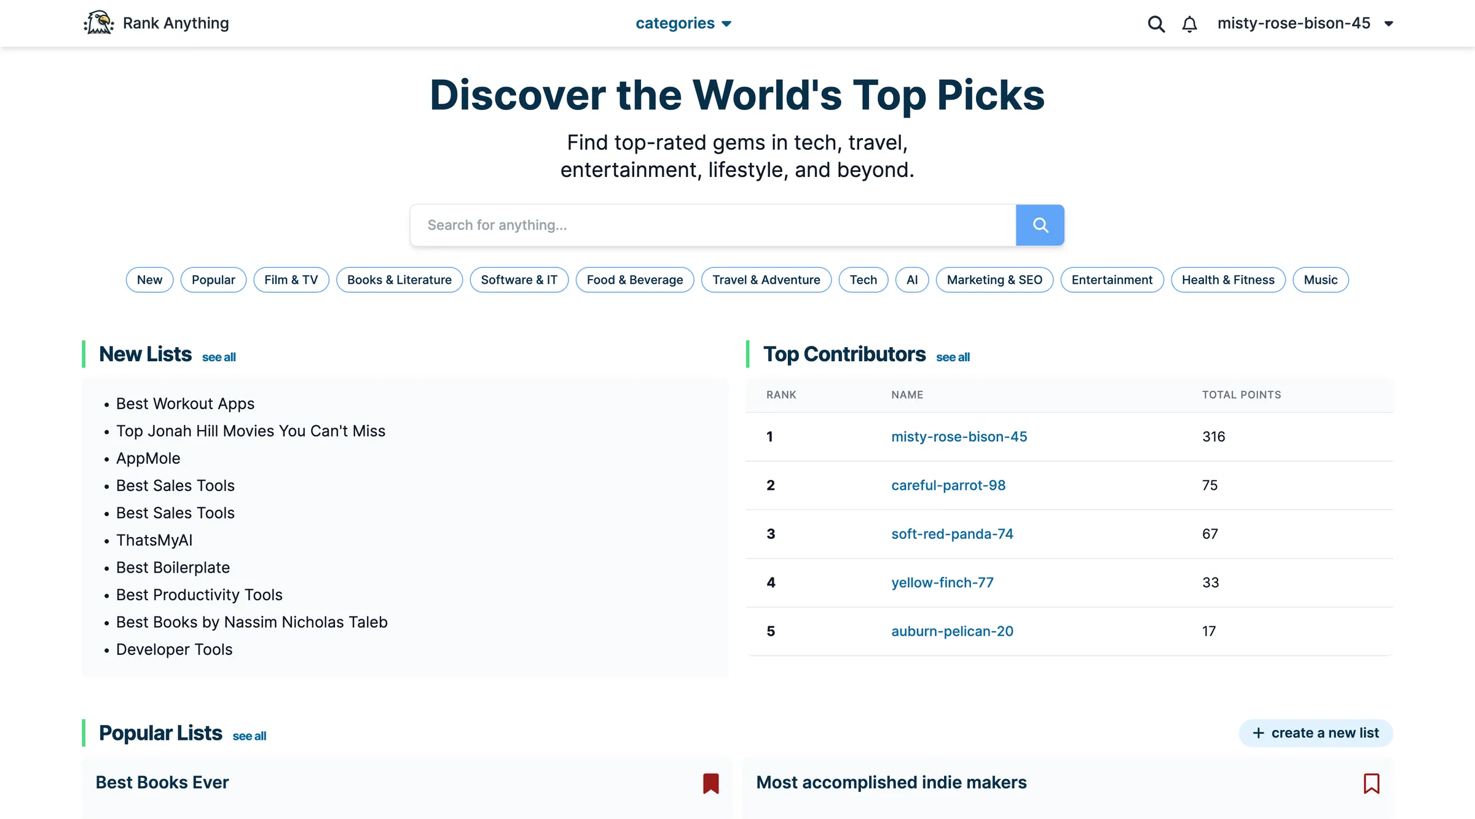Open the notifications bell

1189,24
